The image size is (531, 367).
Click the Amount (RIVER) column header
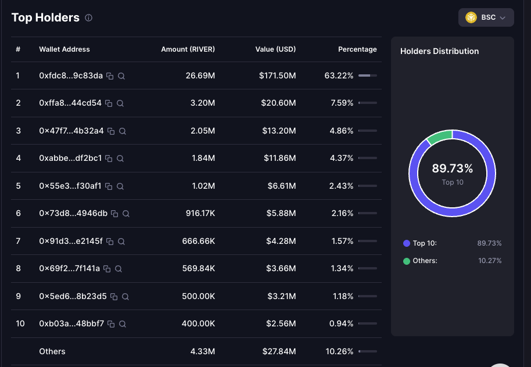pyautogui.click(x=188, y=49)
